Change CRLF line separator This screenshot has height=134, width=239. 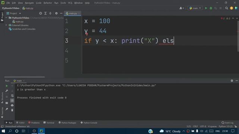point(195,127)
